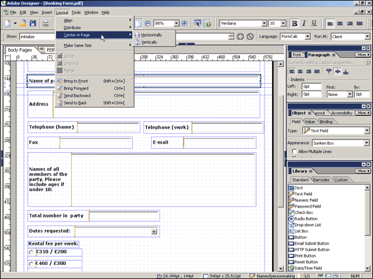Click align bottom icon in Paragraph palette
The image size is (373, 279).
tap(346, 71)
